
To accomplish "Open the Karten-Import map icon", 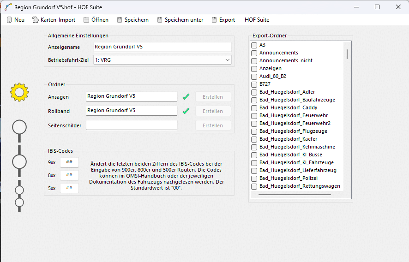I will coord(35,20).
